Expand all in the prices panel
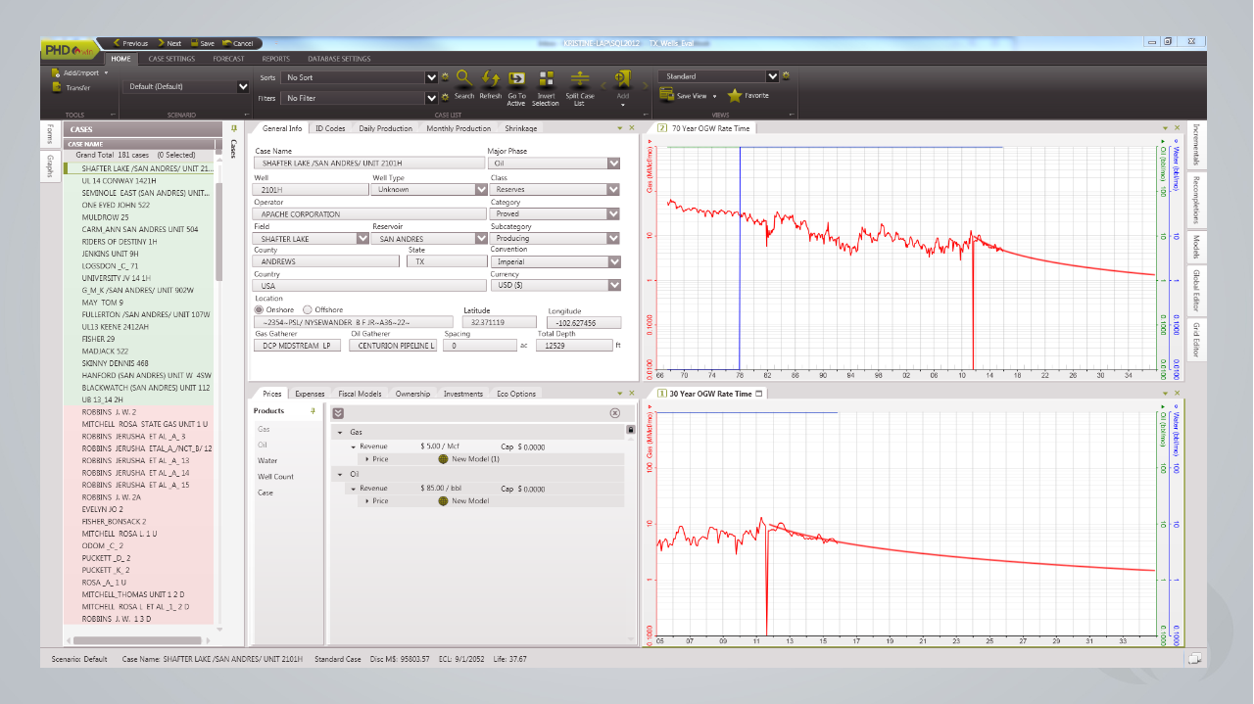The image size is (1254, 704). click(x=338, y=413)
